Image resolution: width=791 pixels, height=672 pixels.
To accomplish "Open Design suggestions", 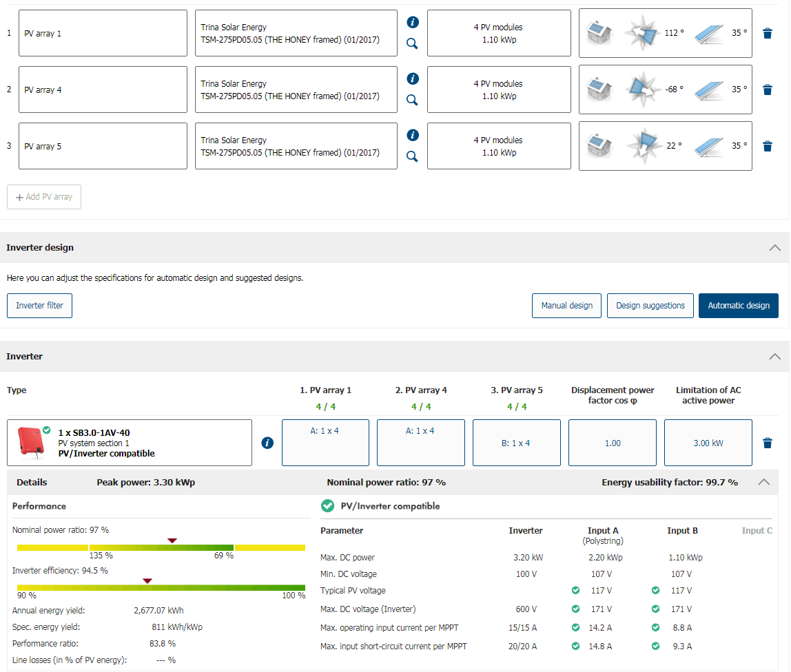I will (650, 306).
